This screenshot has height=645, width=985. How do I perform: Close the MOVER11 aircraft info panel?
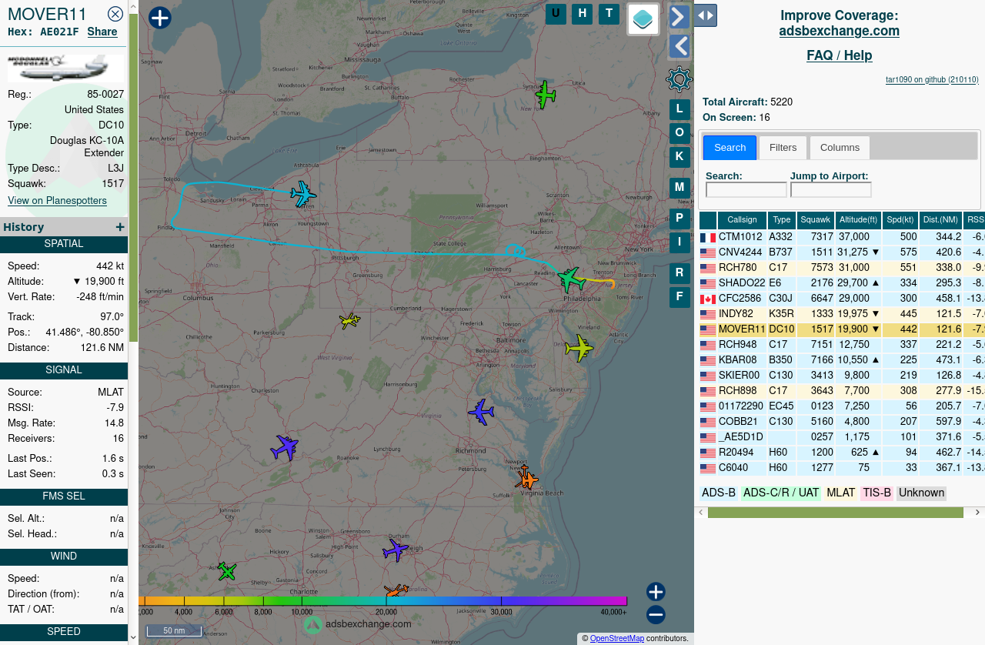[x=115, y=14]
